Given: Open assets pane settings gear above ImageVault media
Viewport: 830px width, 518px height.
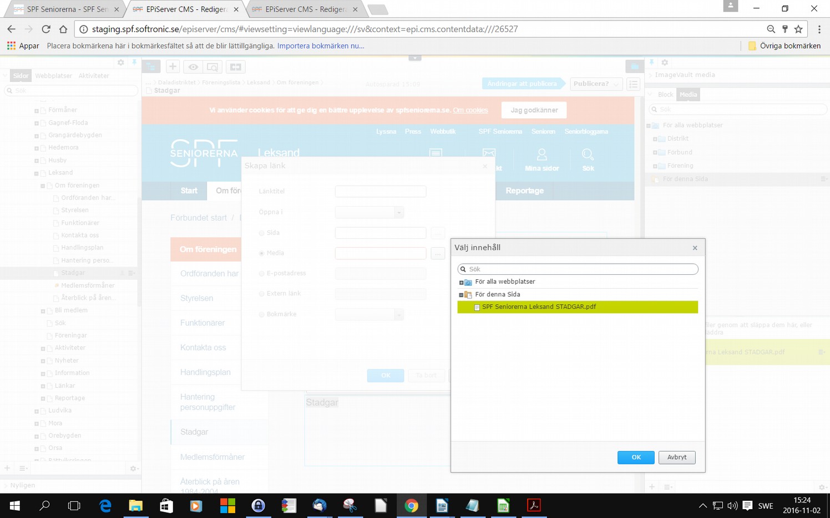Looking at the screenshot, I should pyautogui.click(x=665, y=63).
